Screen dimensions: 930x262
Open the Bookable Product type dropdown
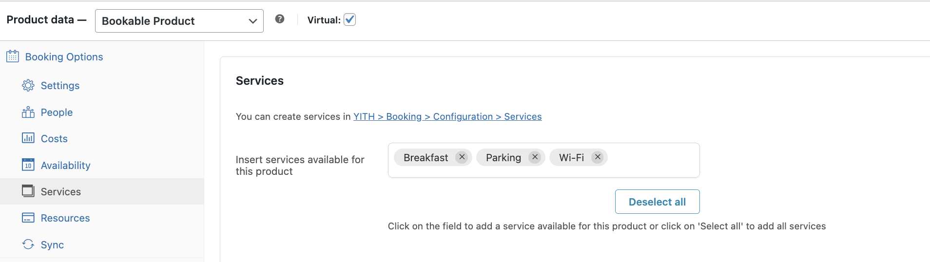click(x=179, y=21)
